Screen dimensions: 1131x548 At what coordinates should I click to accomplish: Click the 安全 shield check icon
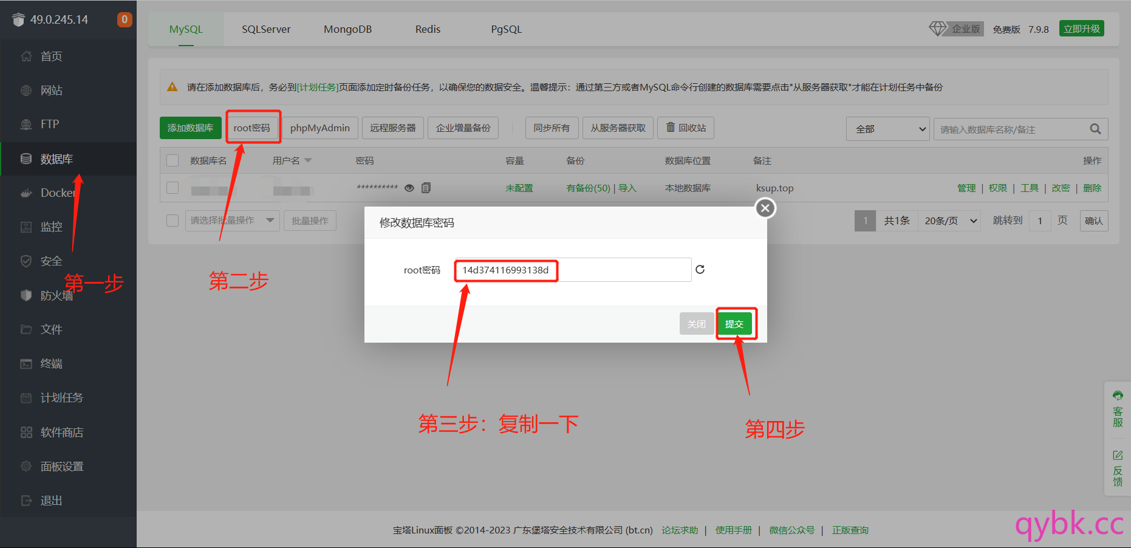26,261
